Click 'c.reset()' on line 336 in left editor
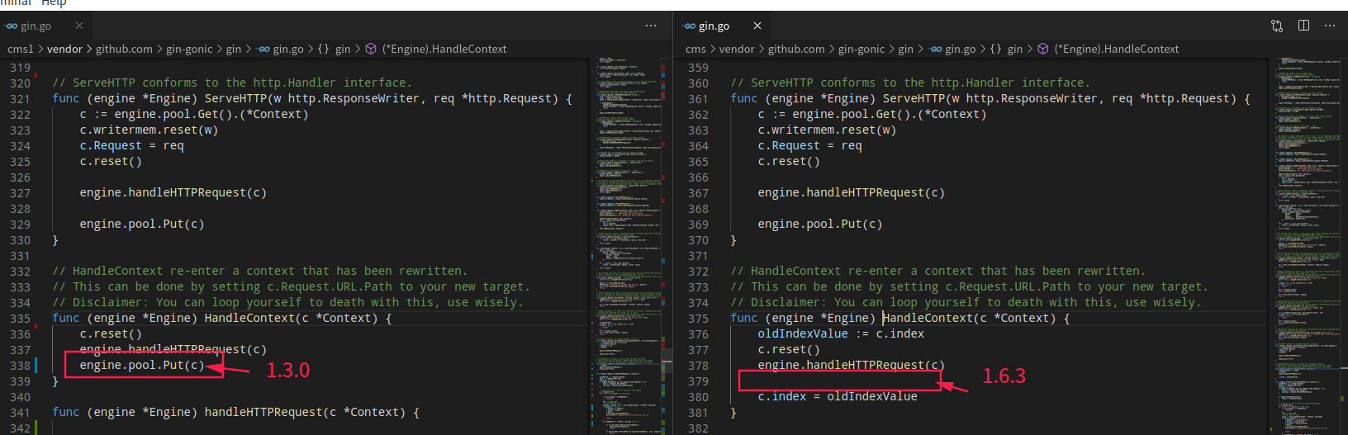 tap(111, 333)
